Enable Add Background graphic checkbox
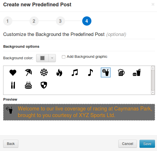Image resolution: width=157 pixels, height=151 pixels. (64, 57)
